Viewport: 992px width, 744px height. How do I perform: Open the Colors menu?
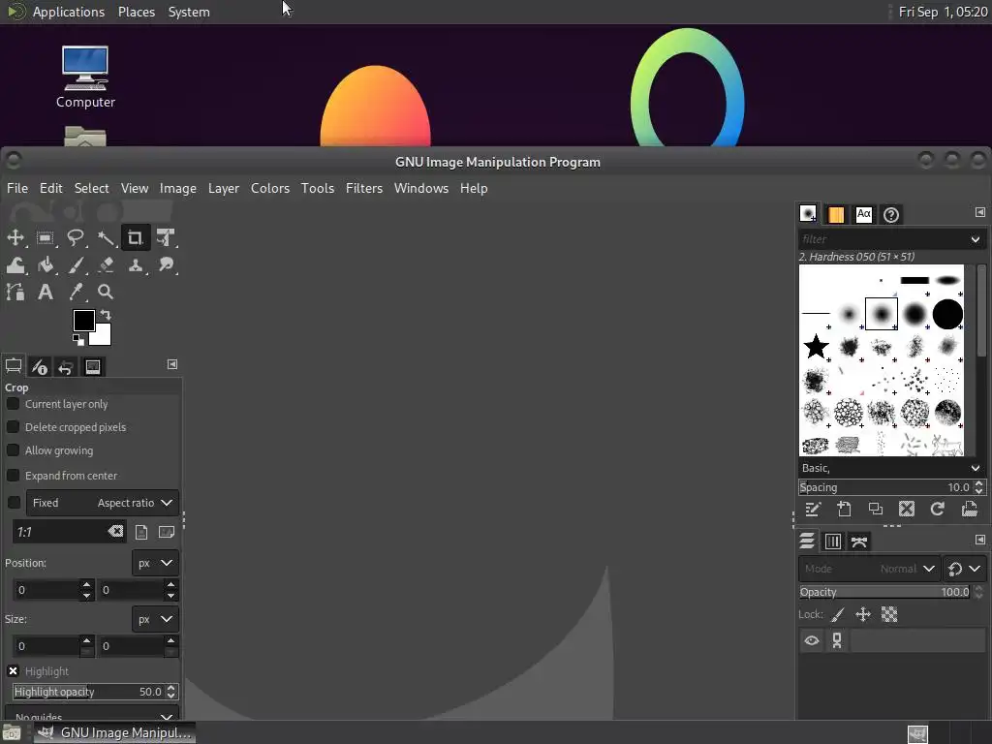pyautogui.click(x=270, y=188)
